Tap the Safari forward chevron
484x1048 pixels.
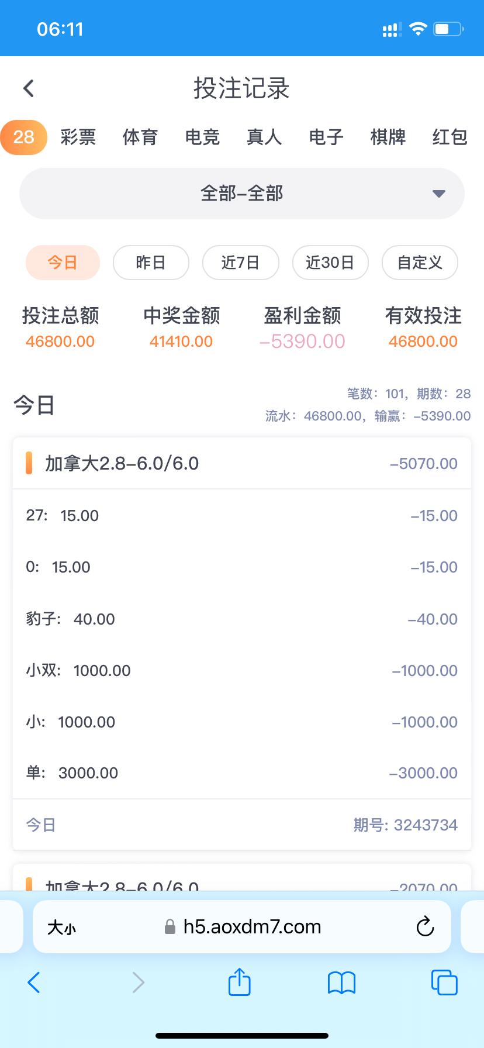coord(138,982)
